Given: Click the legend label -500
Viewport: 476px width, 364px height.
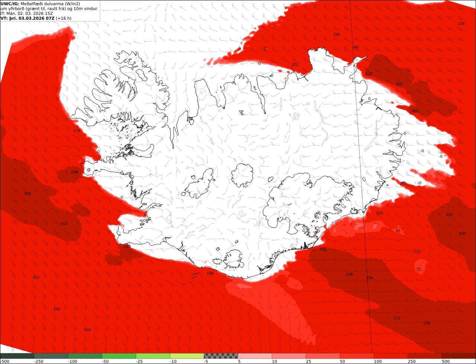Looking at the screenshot, I should point(4,361).
